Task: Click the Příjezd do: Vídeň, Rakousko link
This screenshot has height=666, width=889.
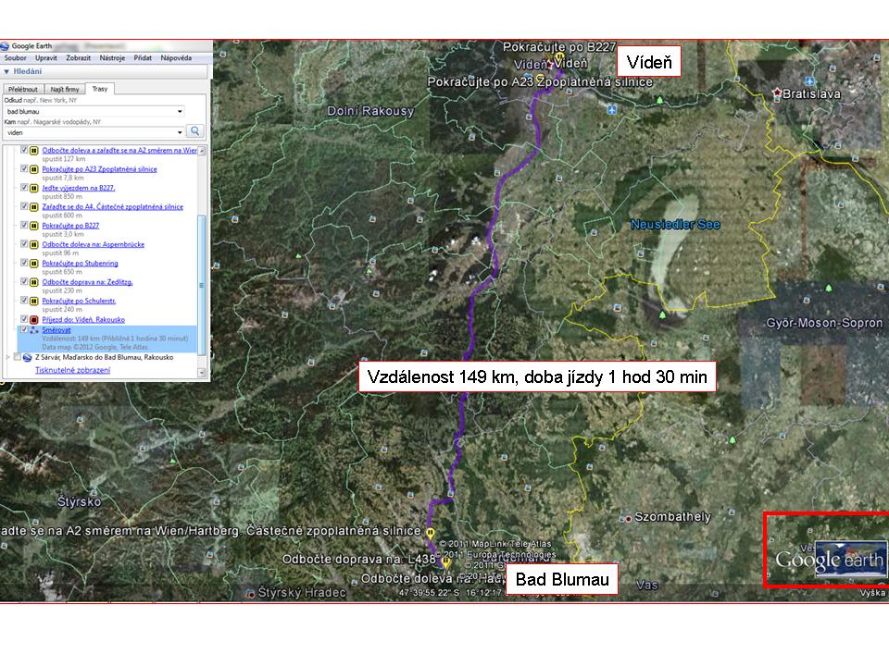Action: click(83, 320)
